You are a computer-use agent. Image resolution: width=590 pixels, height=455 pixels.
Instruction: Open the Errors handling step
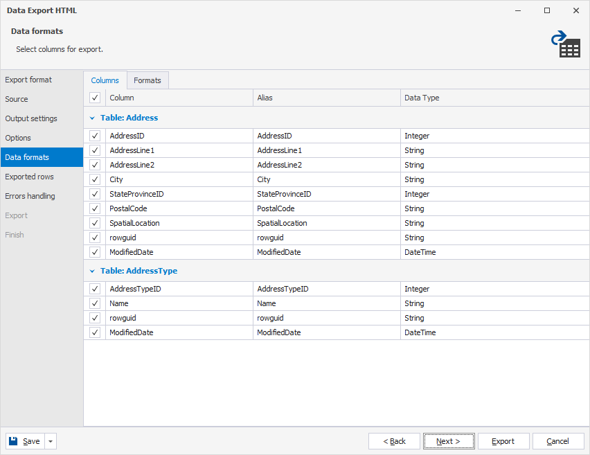[x=42, y=196]
